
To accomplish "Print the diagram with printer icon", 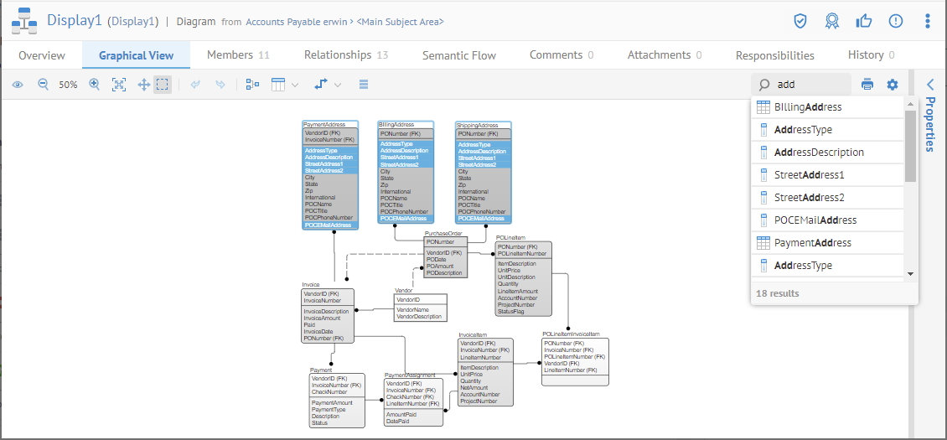I will 867,85.
